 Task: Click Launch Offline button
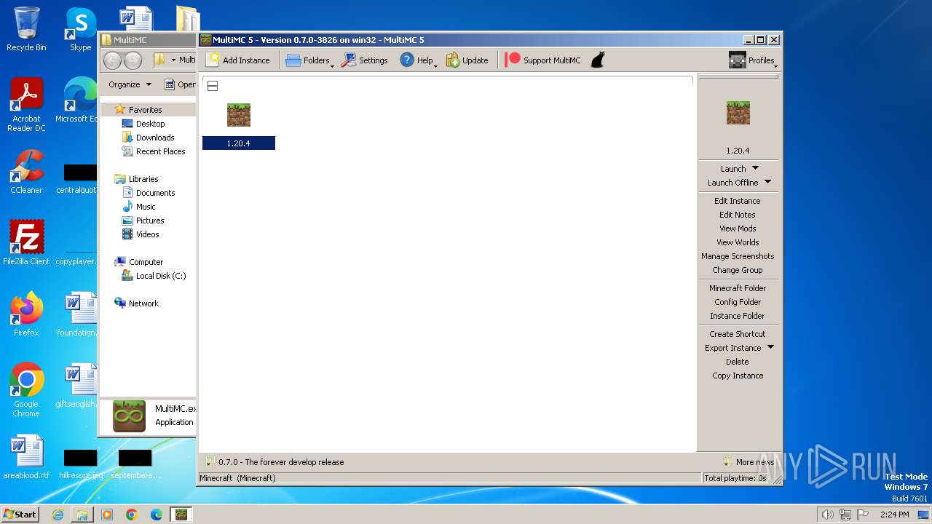732,183
